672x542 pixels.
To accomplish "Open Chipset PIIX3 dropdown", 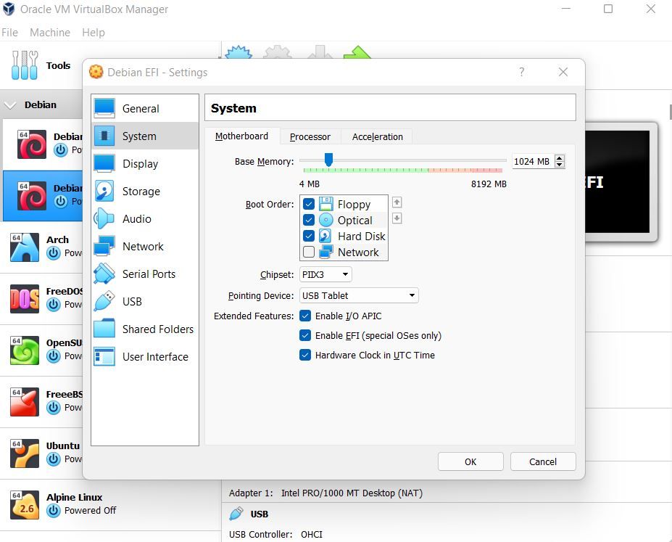I will point(325,274).
